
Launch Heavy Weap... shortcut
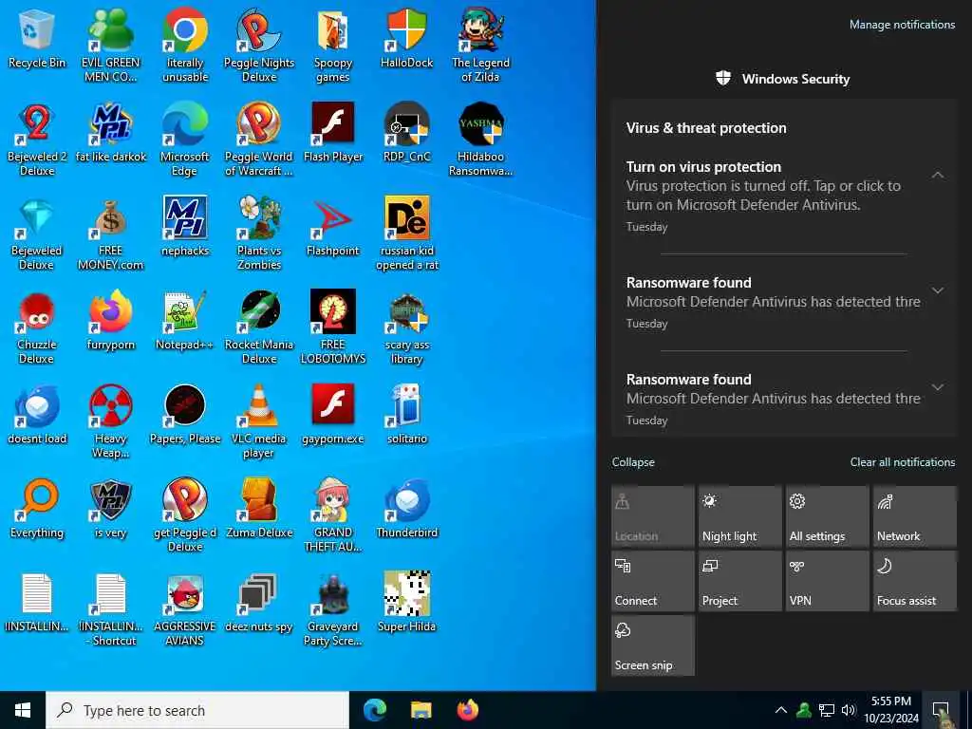point(110,421)
